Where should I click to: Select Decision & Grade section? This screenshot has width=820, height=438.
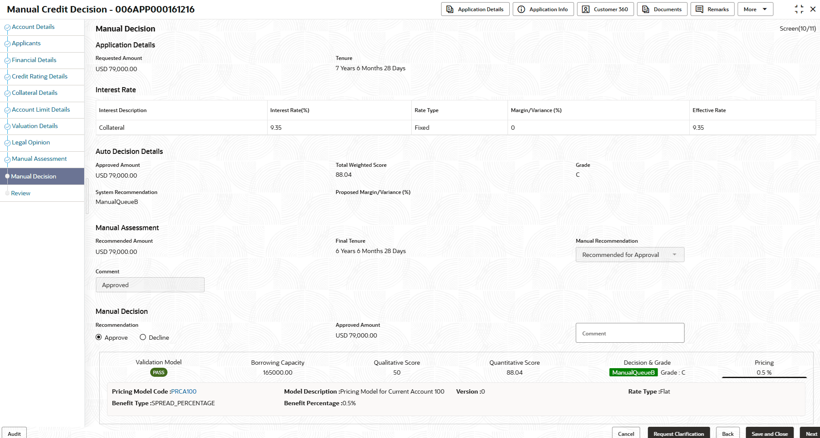point(647,368)
